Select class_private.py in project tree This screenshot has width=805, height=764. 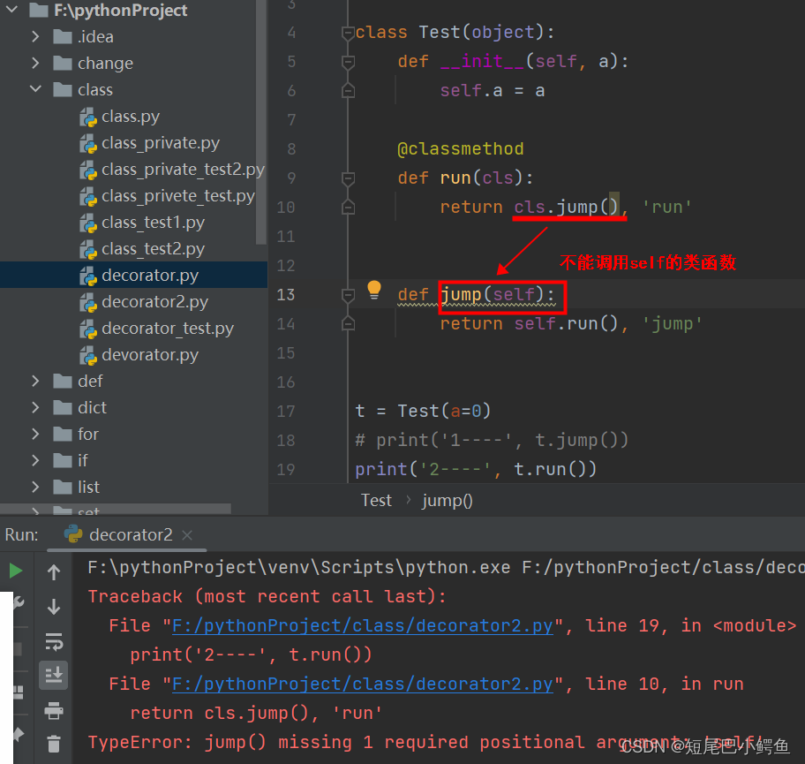pyautogui.click(x=161, y=143)
